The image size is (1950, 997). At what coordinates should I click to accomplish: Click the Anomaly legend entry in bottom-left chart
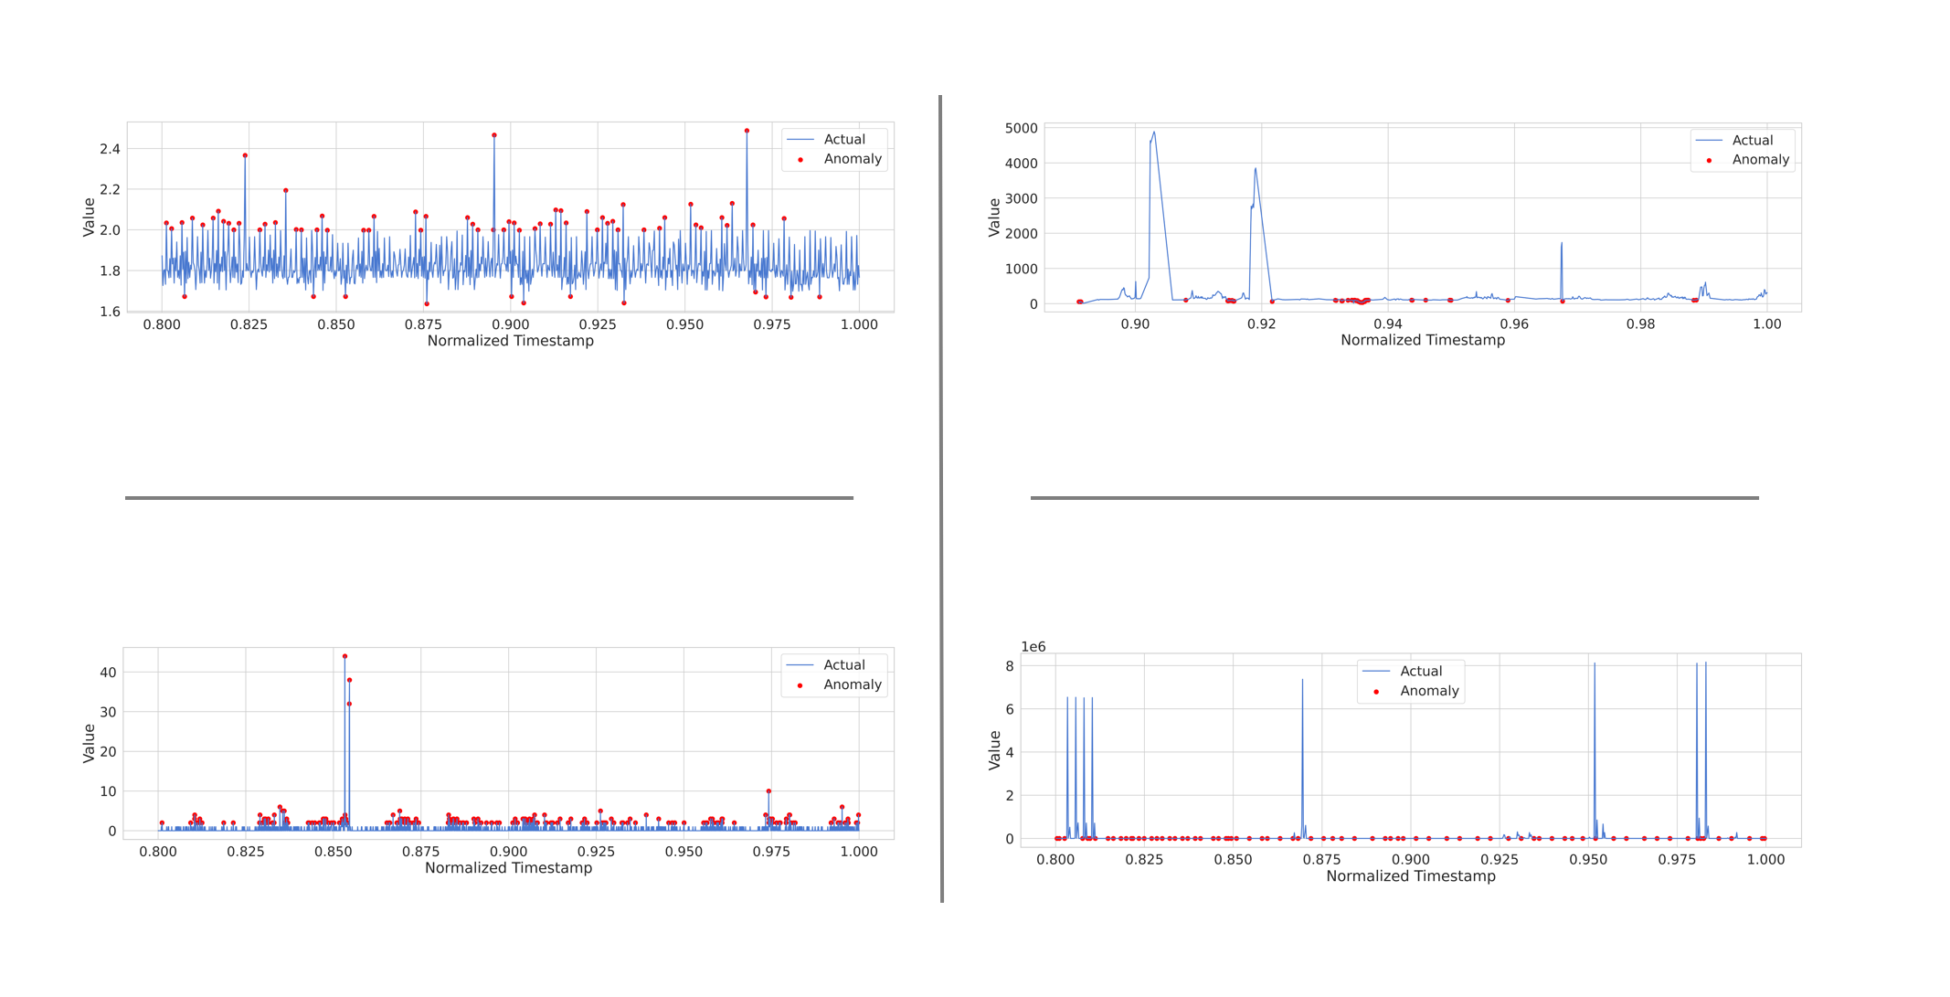coord(852,684)
